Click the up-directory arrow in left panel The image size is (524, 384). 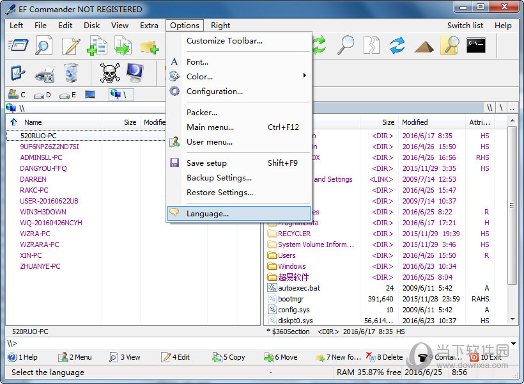(x=13, y=122)
